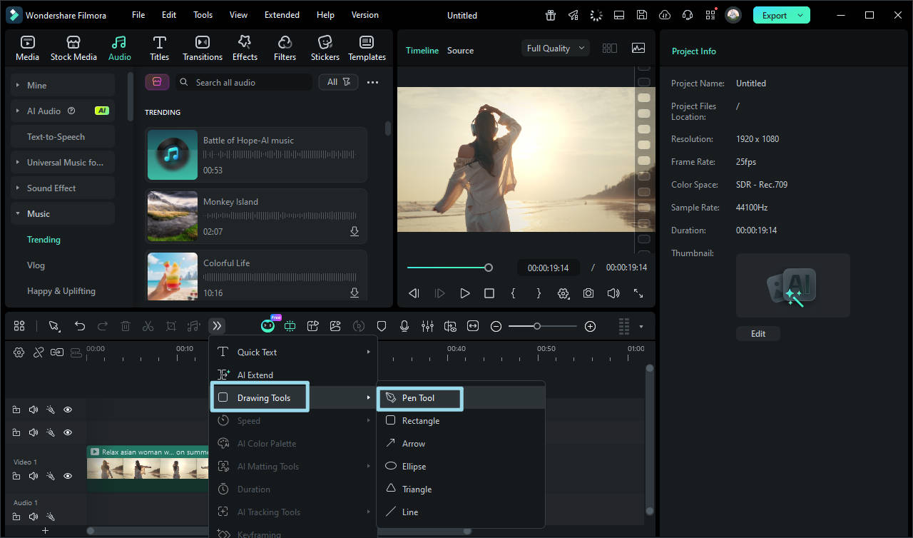Screen dimensions: 913x538
Task: Open the All filter dropdown next to search
Action: click(338, 81)
